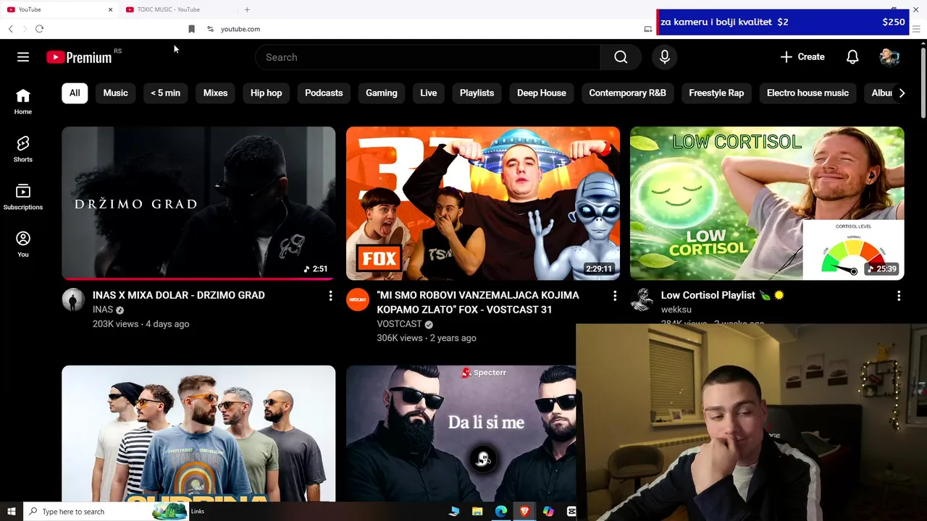Screen dimensions: 927x521
Task: Select the Podcasts filter chip
Action: [324, 93]
